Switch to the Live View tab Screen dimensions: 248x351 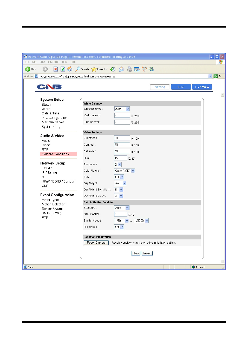point(202,87)
